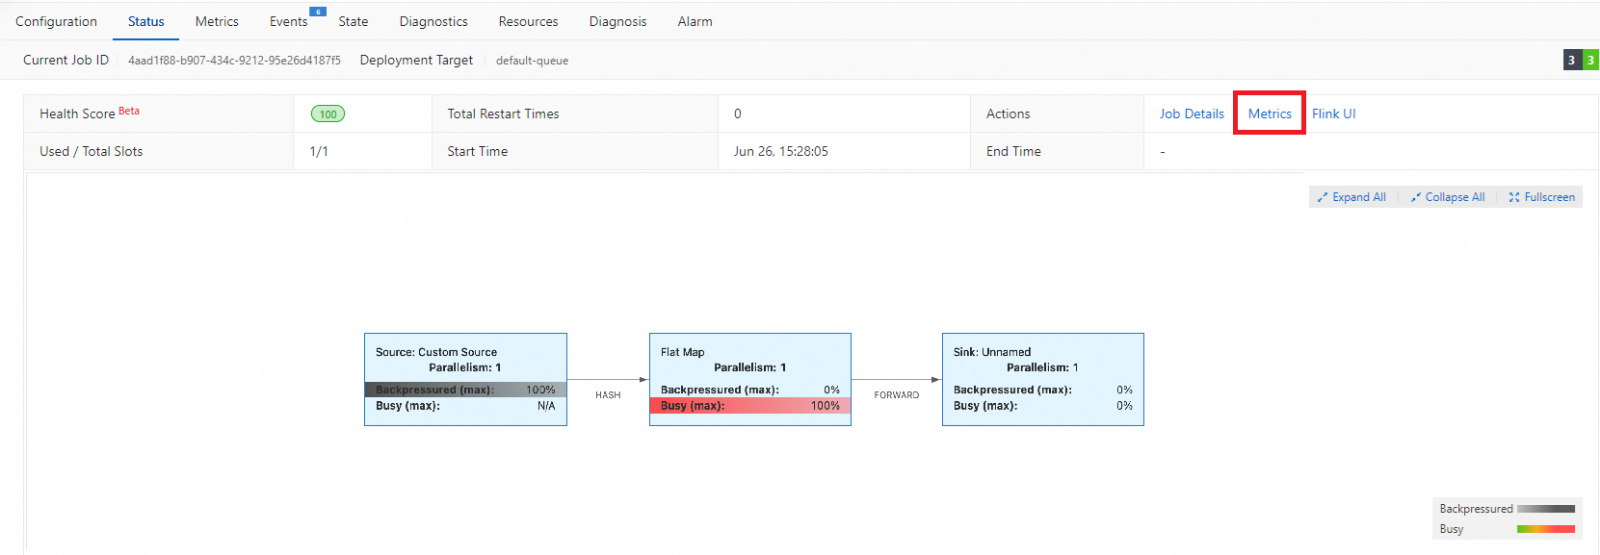The image size is (1600, 555).
Task: Open the Flink UI link
Action: tap(1333, 114)
